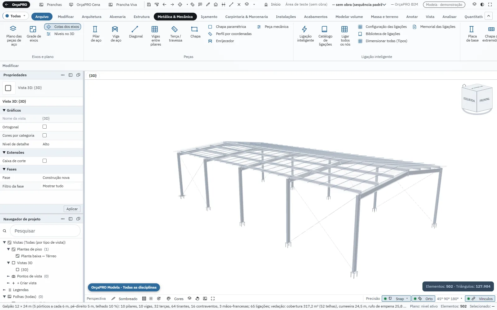Screen dimensions: 497x310
Task: Toggle the Vínculos button
Action: [x=480, y=299]
